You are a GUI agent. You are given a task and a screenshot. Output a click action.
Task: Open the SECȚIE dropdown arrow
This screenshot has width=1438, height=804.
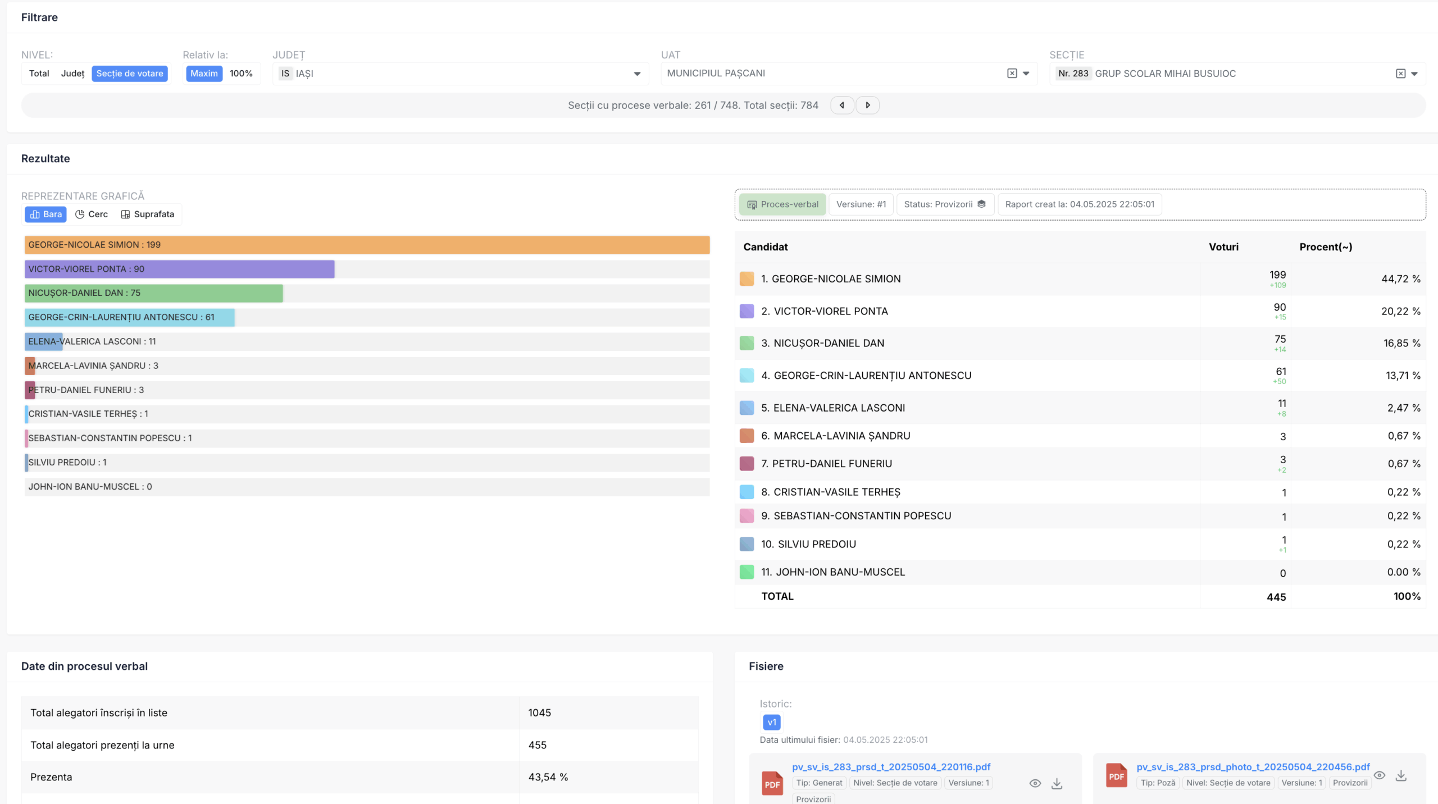coord(1414,74)
